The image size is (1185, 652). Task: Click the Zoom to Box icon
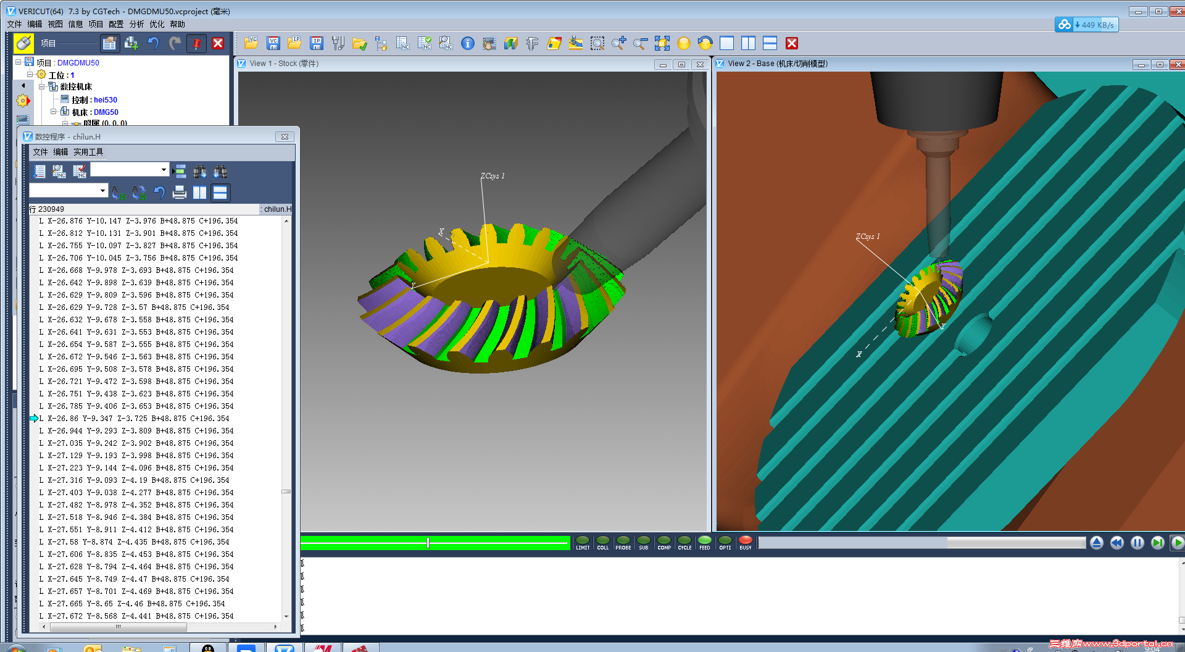click(597, 43)
